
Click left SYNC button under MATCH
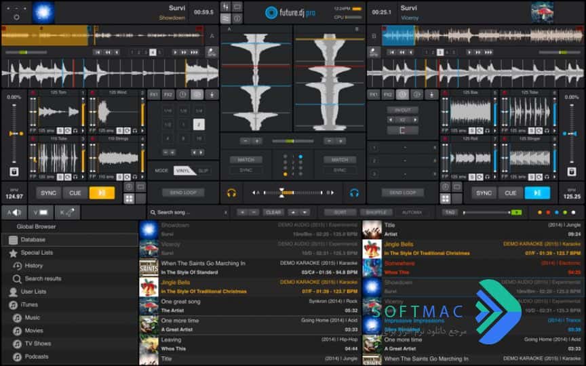[x=246, y=170]
